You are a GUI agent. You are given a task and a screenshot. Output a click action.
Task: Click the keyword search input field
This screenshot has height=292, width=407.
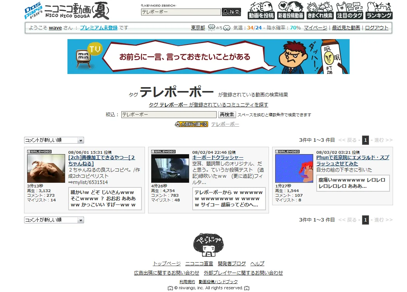181,12
